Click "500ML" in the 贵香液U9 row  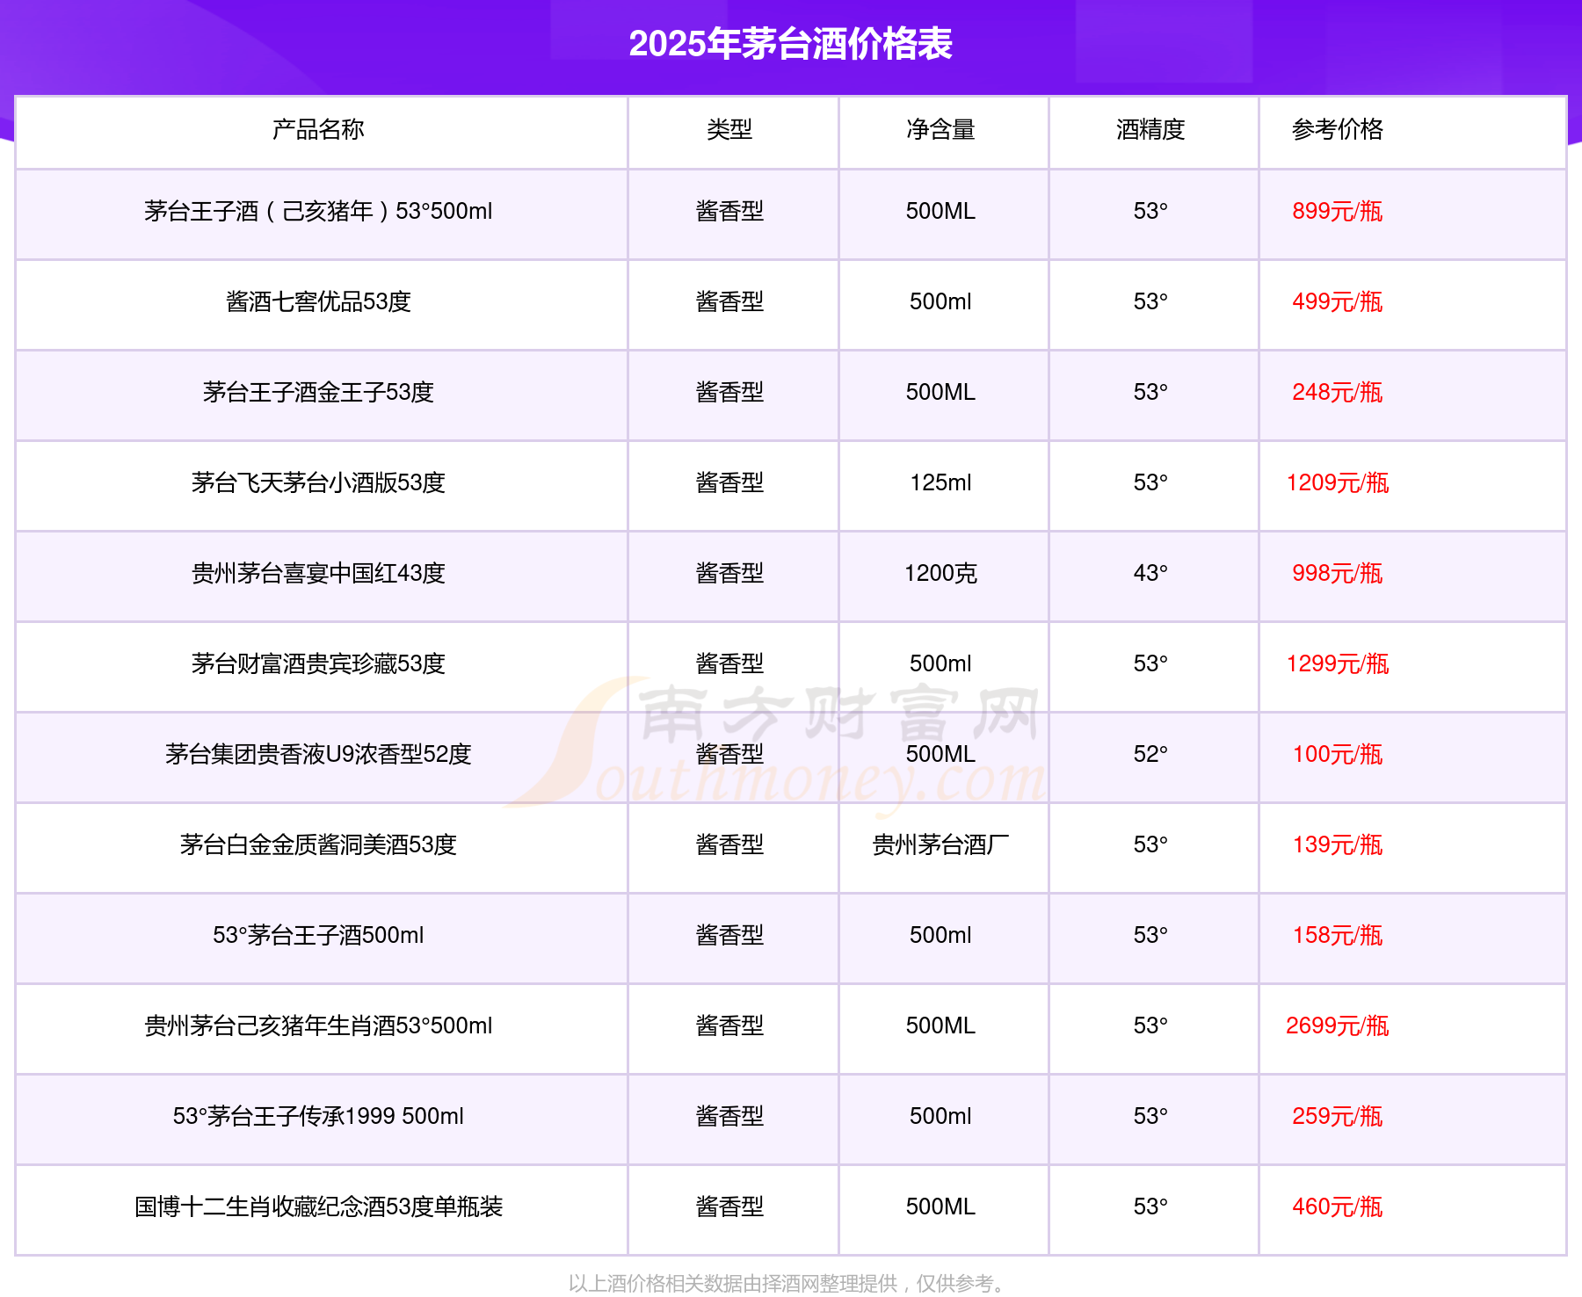coord(940,754)
